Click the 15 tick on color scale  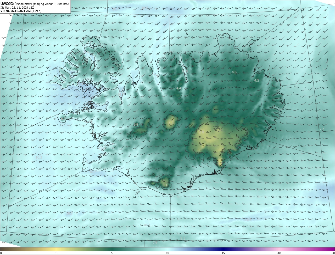(x=223, y=253)
